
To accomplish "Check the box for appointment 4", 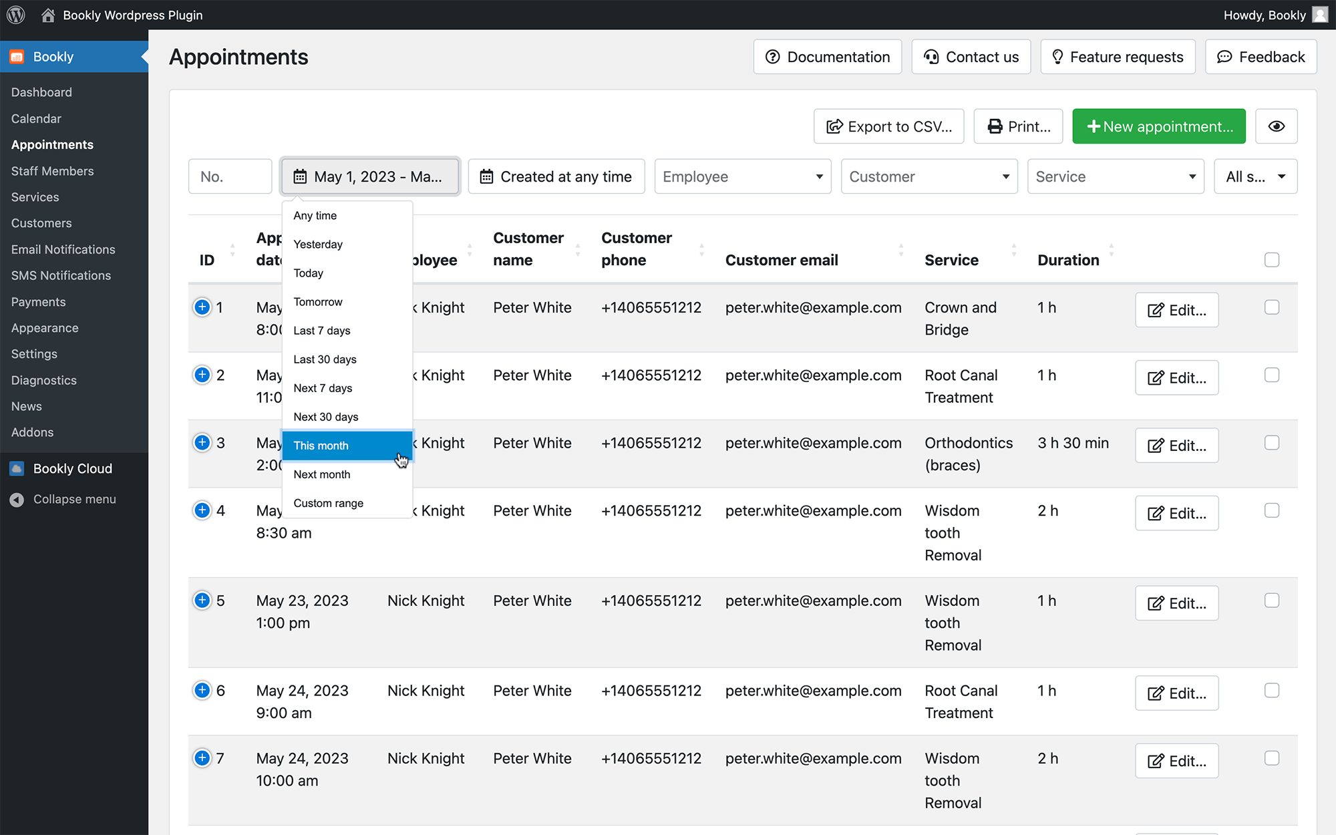I will point(1272,510).
